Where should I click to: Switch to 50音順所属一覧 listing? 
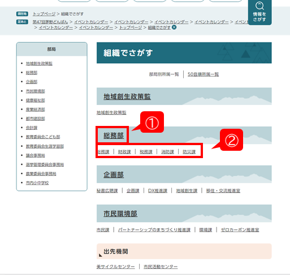(203, 75)
